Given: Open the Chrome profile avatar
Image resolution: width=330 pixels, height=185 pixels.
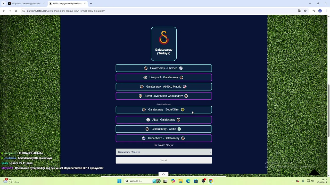Looking at the screenshot, I should [320, 11].
